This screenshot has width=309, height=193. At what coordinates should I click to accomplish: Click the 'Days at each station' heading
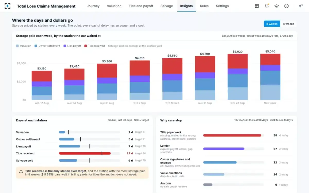point(31,120)
